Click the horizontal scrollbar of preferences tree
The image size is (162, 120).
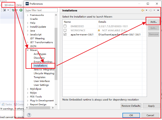tap(39, 108)
